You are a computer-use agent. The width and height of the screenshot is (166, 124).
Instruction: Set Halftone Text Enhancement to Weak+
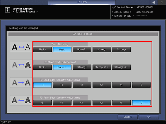pyautogui.click(x=42, y=67)
